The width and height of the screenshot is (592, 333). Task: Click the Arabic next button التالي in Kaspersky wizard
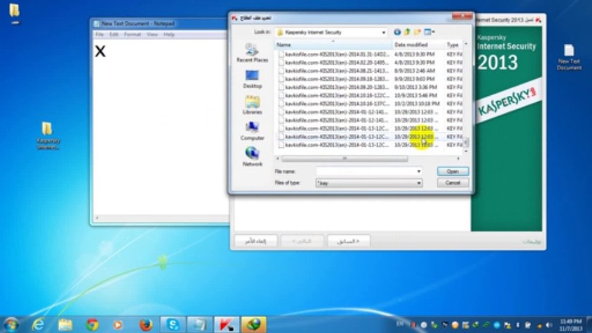pyautogui.click(x=302, y=241)
